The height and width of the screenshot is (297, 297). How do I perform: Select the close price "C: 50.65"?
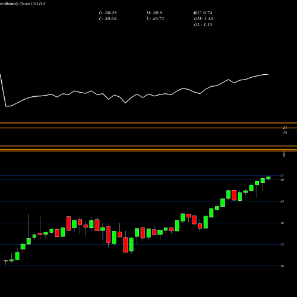[x=108, y=19]
